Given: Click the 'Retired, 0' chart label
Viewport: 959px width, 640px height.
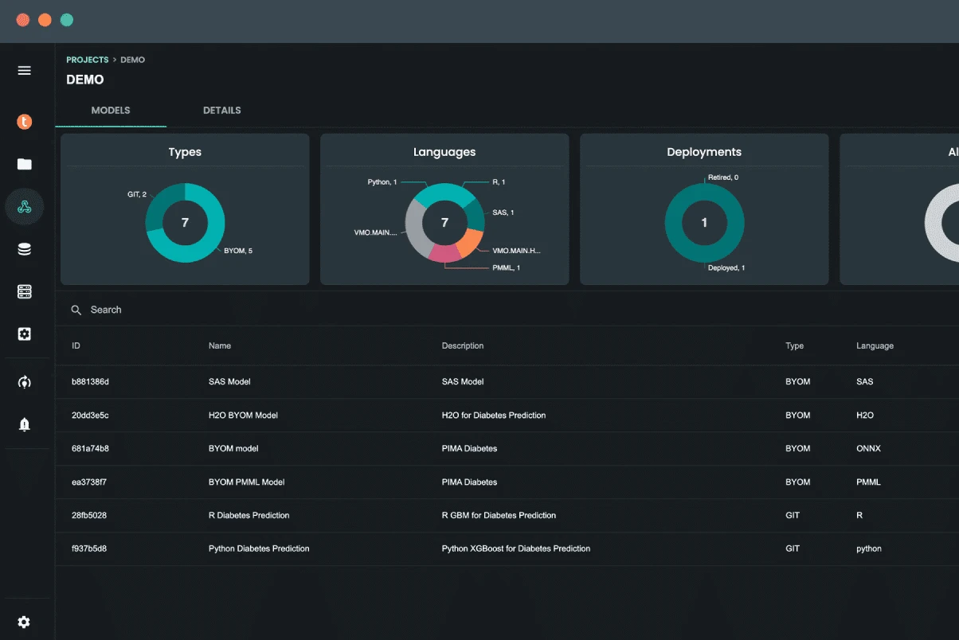Looking at the screenshot, I should click(x=723, y=178).
